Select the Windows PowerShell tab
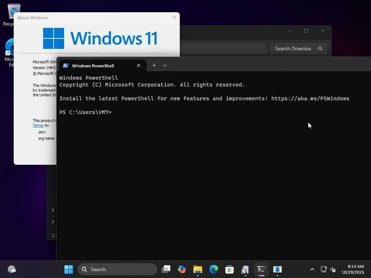Image resolution: width=371 pixels, height=278 pixels. (103, 66)
